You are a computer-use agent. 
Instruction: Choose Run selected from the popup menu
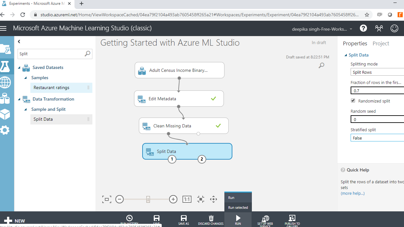pos(238,208)
